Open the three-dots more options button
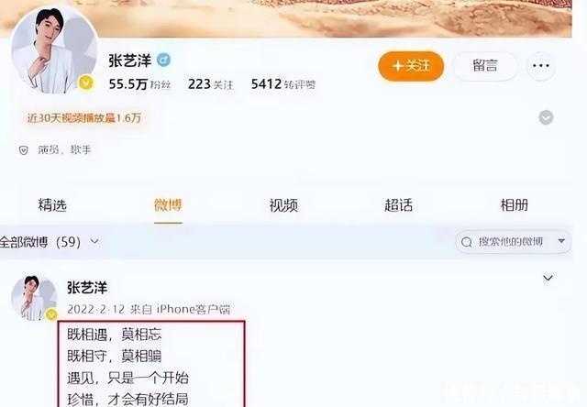The height and width of the screenshot is (407, 587). pyautogui.click(x=540, y=66)
